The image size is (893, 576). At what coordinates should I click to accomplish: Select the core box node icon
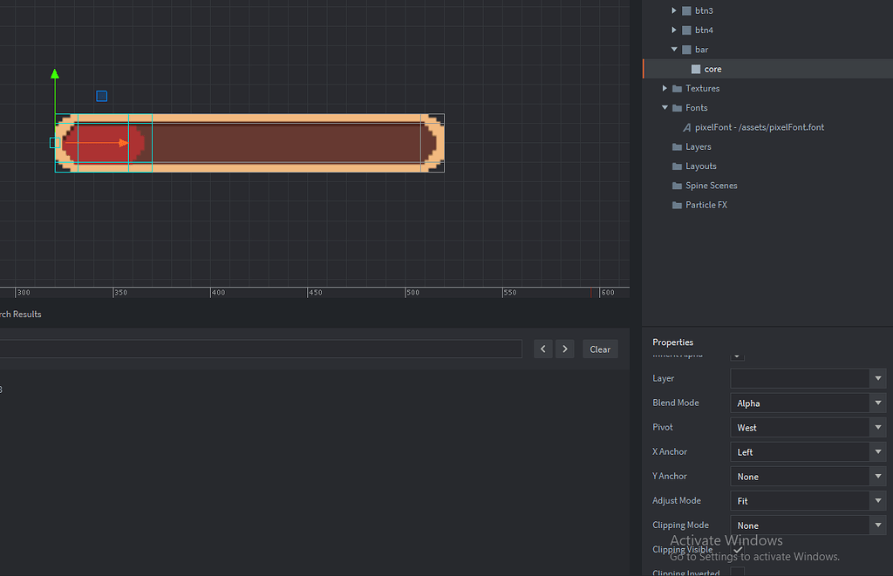click(697, 68)
